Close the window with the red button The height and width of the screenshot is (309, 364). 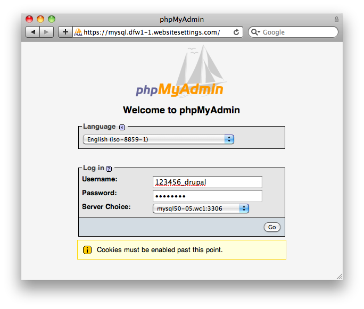[29, 19]
